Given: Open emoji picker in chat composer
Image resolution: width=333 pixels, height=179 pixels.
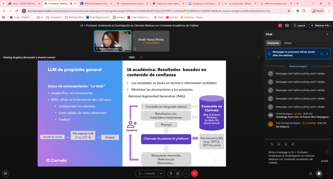Looking at the screenshot, I should (279, 144).
